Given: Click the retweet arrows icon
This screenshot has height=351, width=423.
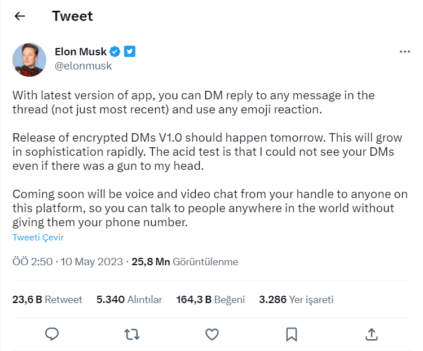Looking at the screenshot, I should coord(132,334).
